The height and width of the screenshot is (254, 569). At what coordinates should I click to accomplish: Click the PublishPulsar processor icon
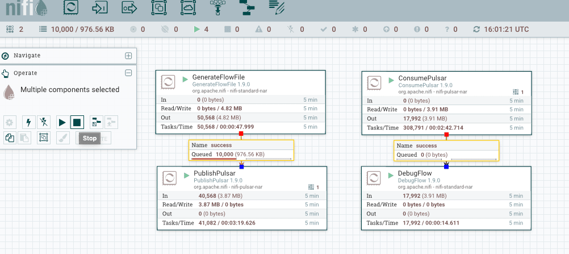click(x=169, y=179)
